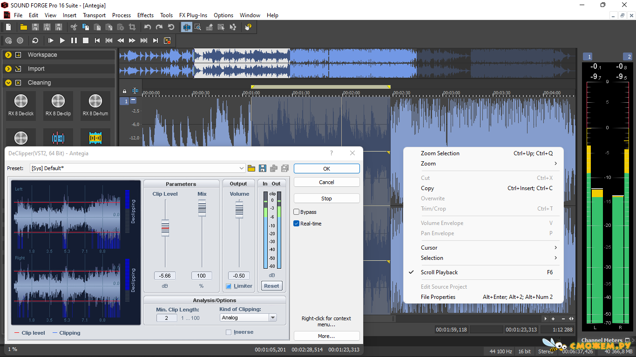Viewport: 636px width, 357px height.
Task: Expand the Zoom submenu in context menu
Action: 483,164
